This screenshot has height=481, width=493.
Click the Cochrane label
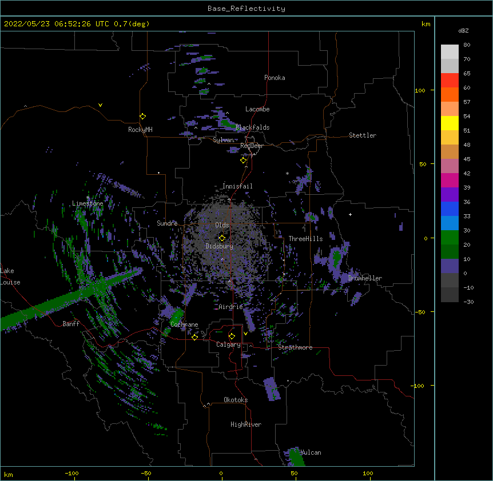184,324
